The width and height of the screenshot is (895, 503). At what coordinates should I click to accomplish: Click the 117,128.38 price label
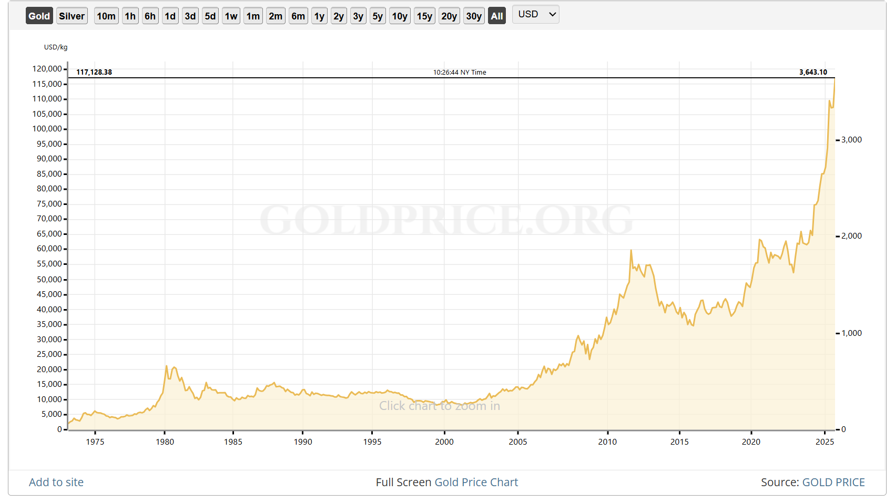[x=94, y=72]
